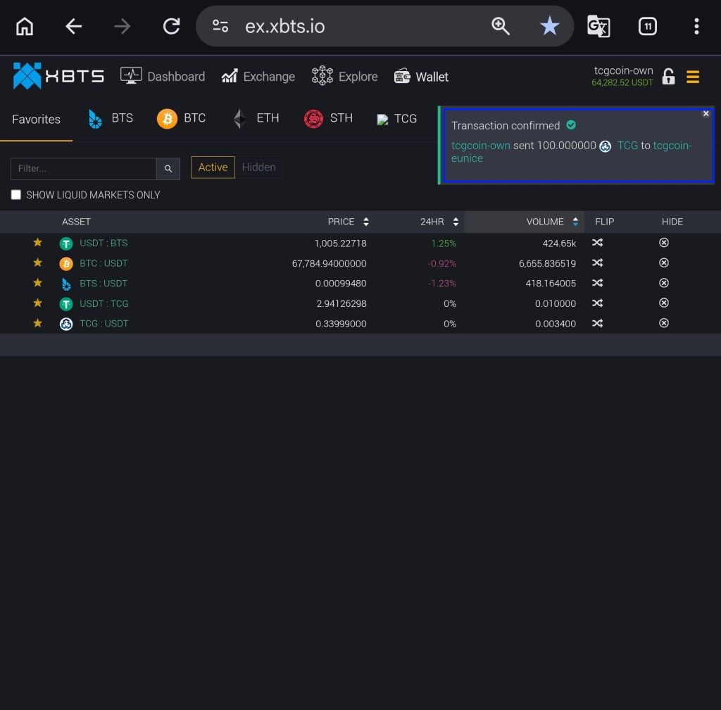Unfavorite the TCG : USDT star
Screen dimensions: 721x710
point(38,324)
